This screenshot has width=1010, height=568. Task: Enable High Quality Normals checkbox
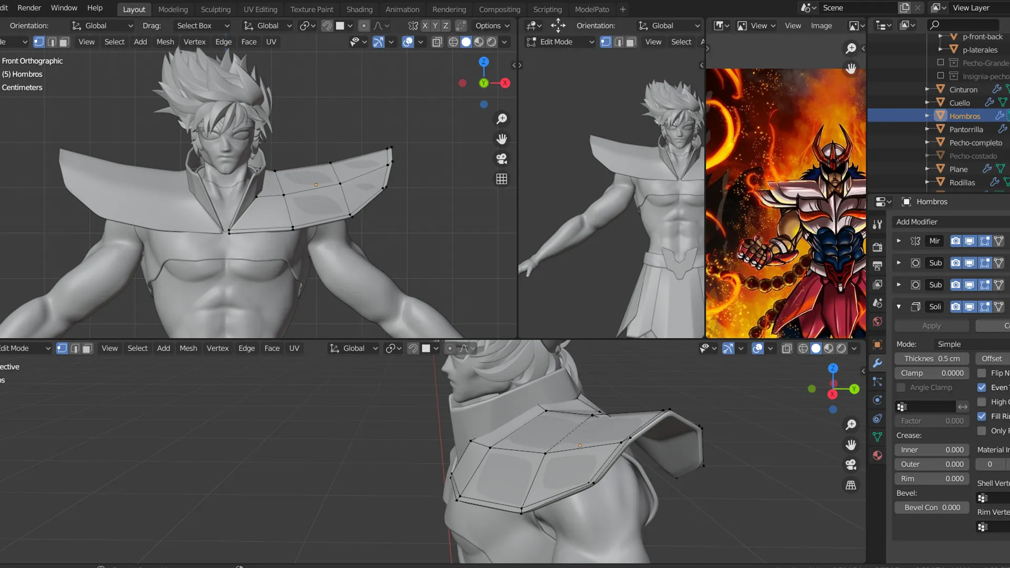982,402
